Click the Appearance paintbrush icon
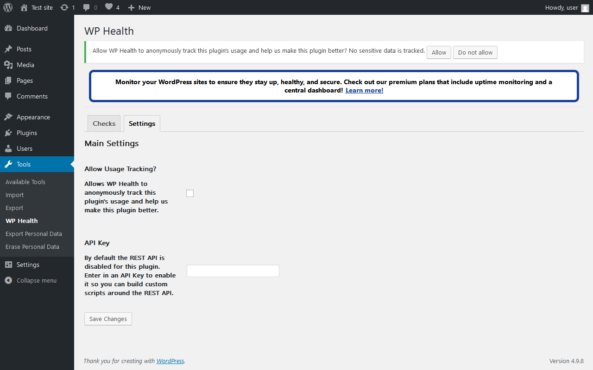 click(x=8, y=117)
